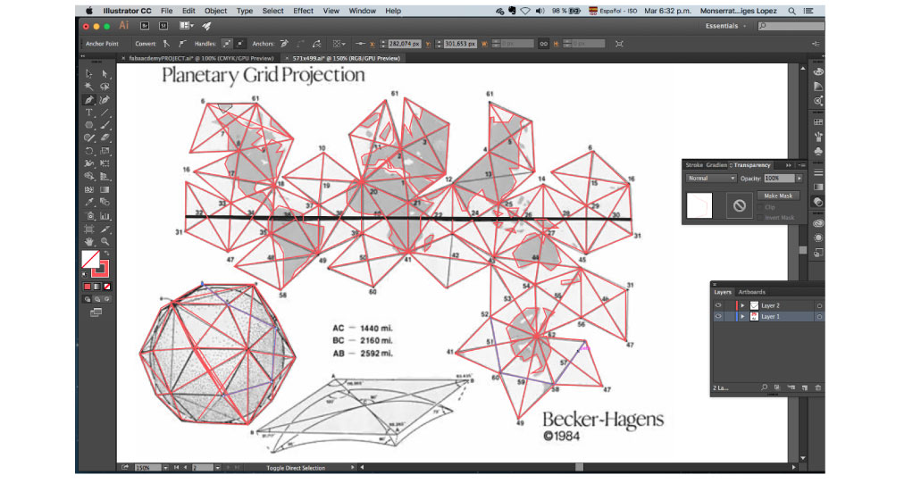The height and width of the screenshot is (483, 921).
Task: Open the arrange documents dropdown
Action: (186, 26)
